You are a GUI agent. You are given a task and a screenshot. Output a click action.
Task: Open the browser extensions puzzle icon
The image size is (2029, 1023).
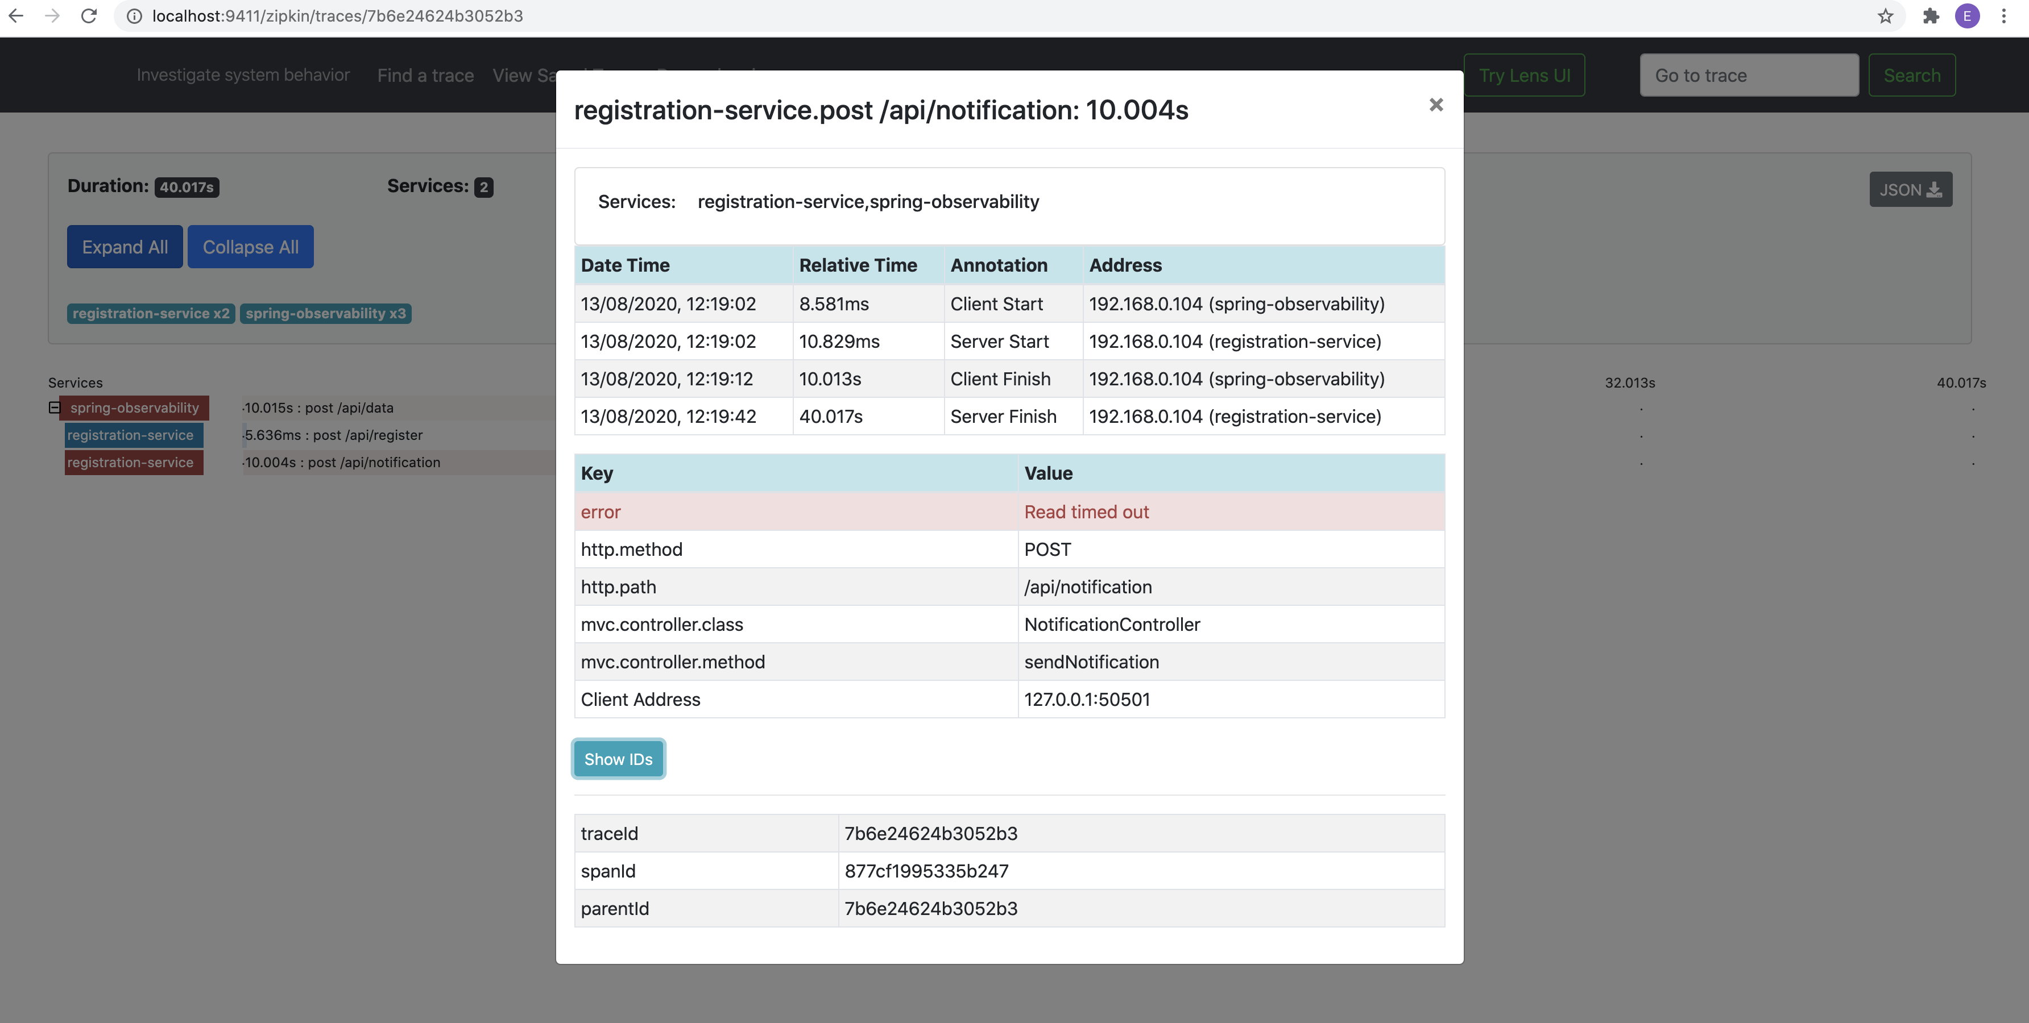tap(1931, 16)
